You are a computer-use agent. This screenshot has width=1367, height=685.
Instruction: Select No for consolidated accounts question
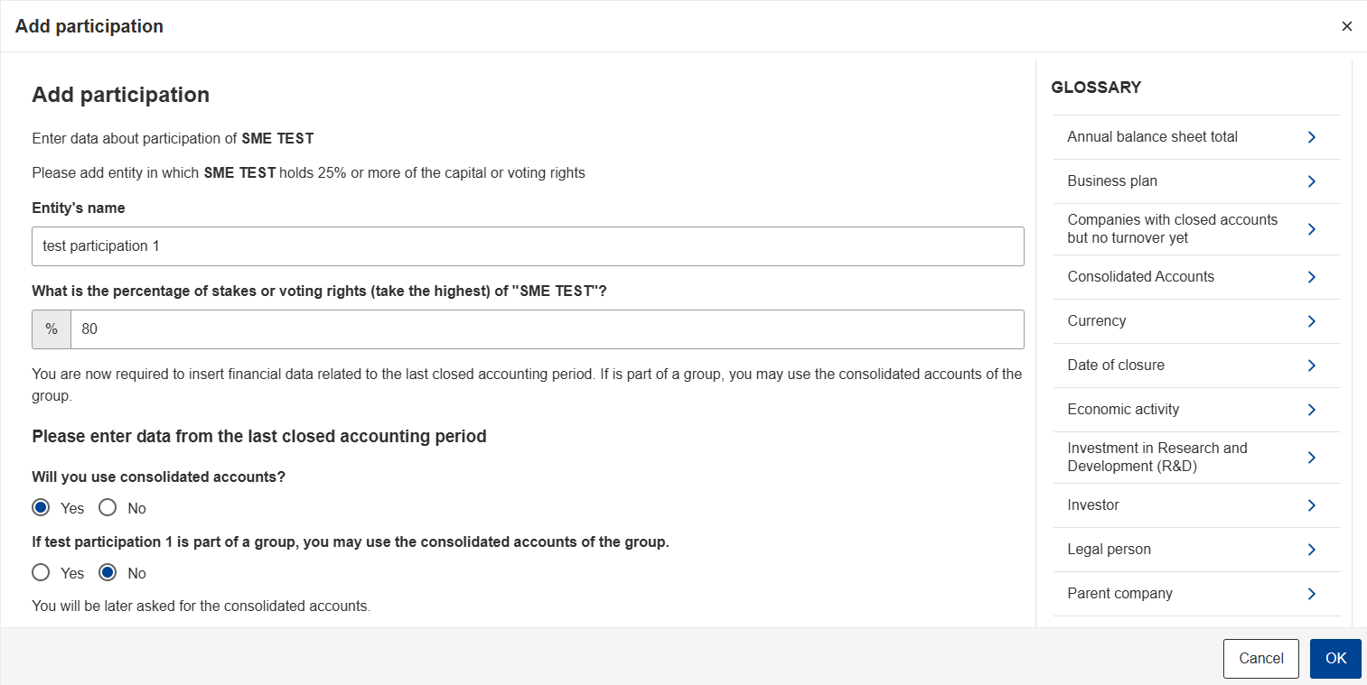coord(108,508)
